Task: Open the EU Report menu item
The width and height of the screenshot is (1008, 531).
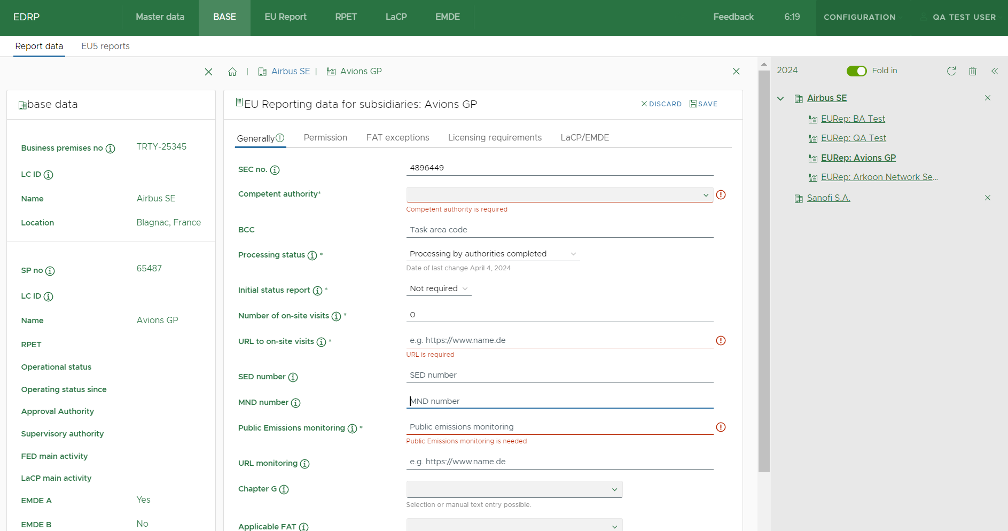Action: [x=285, y=17]
